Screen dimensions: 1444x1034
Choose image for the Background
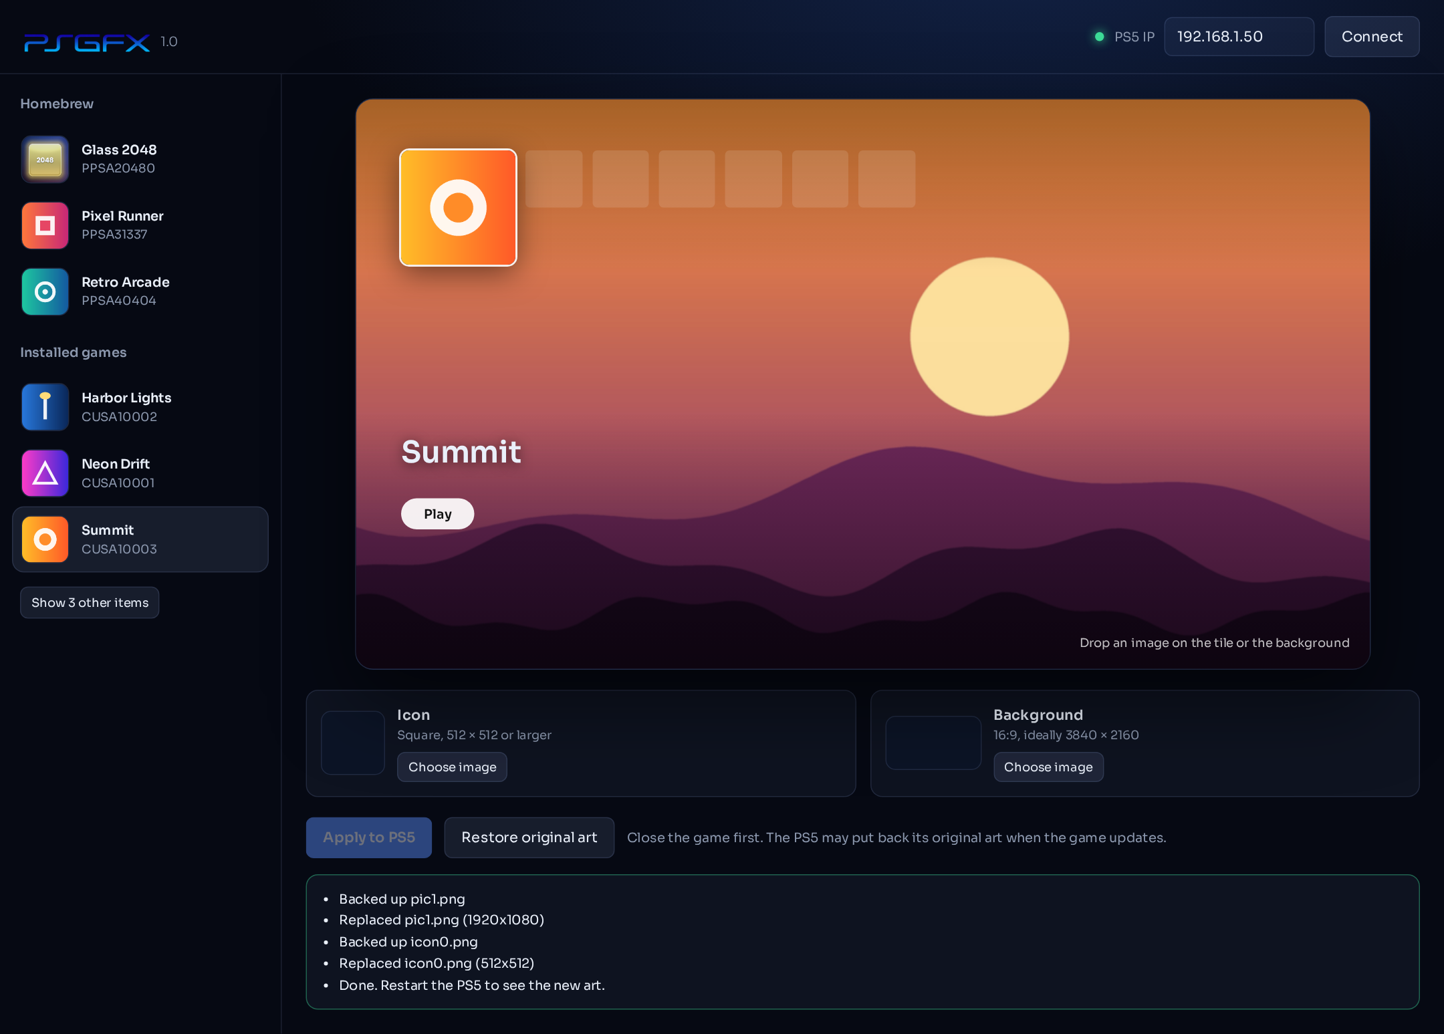1048,767
